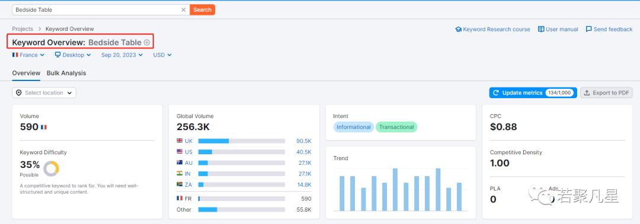Screen dimensions: 640x224
Task: Expand the Select location dropdown
Action: pos(44,93)
